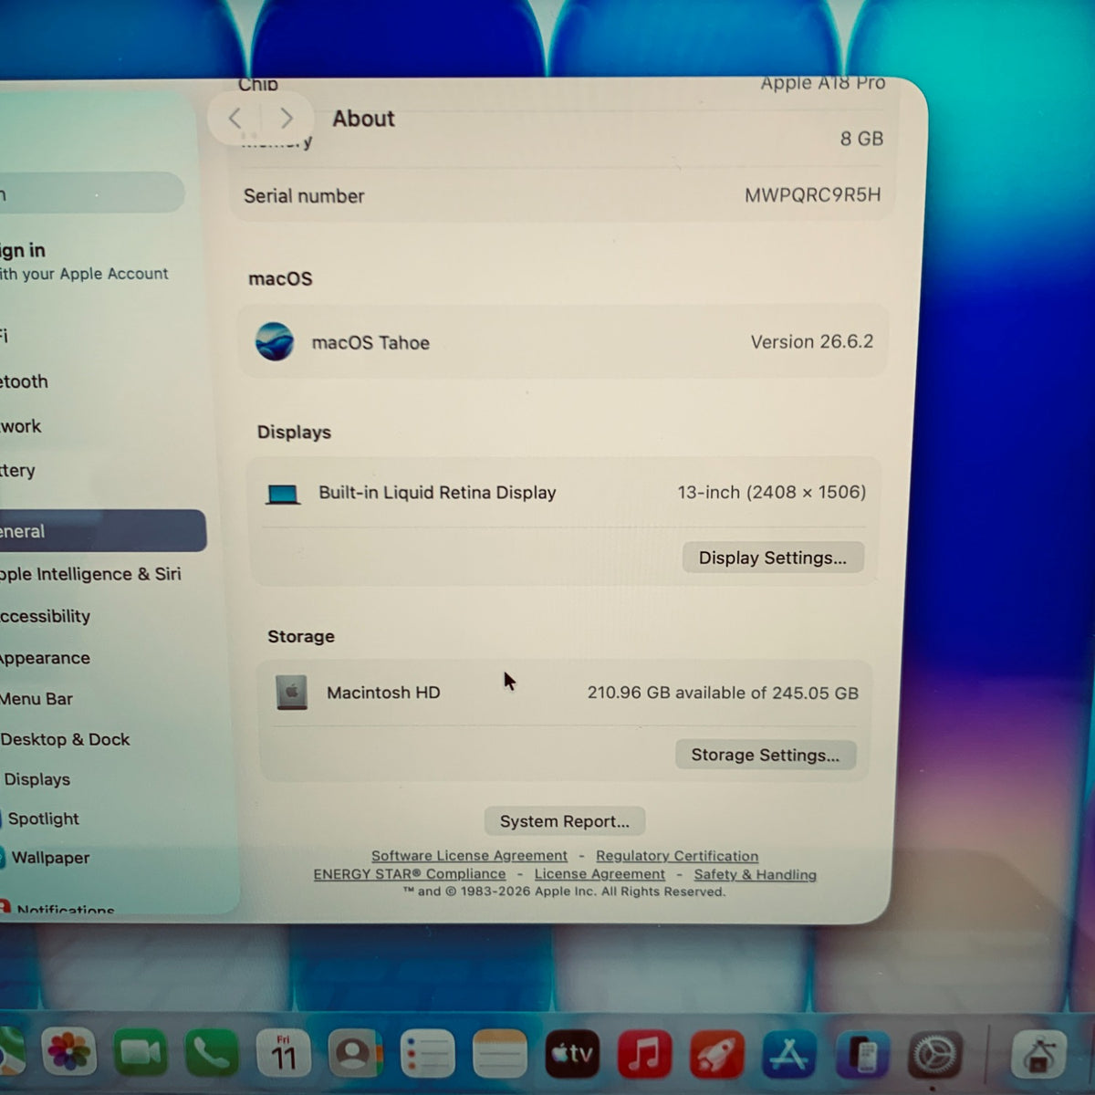Launch FaceTime from the Dock
Screen dimensions: 1095x1095
point(141,1053)
